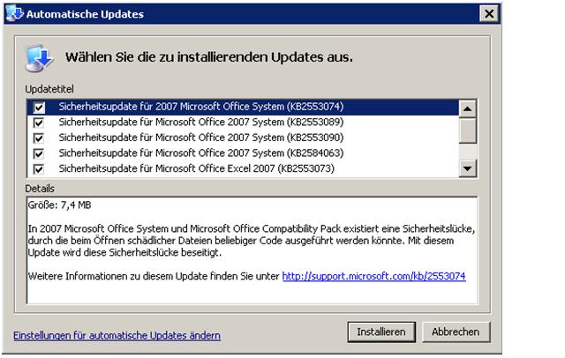565x358 pixels.
Task: Toggle the KB2553089 update checkbox
Action: pyautogui.click(x=39, y=123)
